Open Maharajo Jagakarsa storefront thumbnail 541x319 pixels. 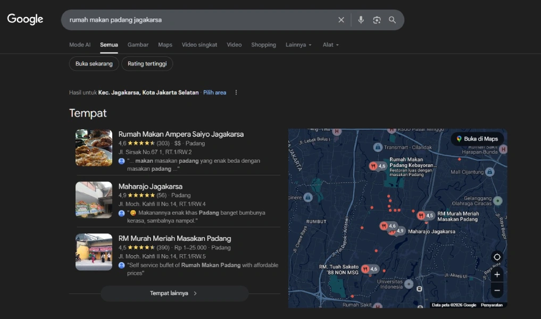click(x=94, y=200)
